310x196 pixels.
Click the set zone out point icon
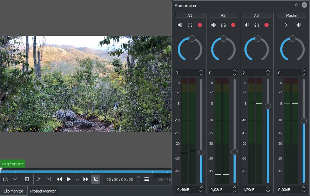[x=49, y=179]
